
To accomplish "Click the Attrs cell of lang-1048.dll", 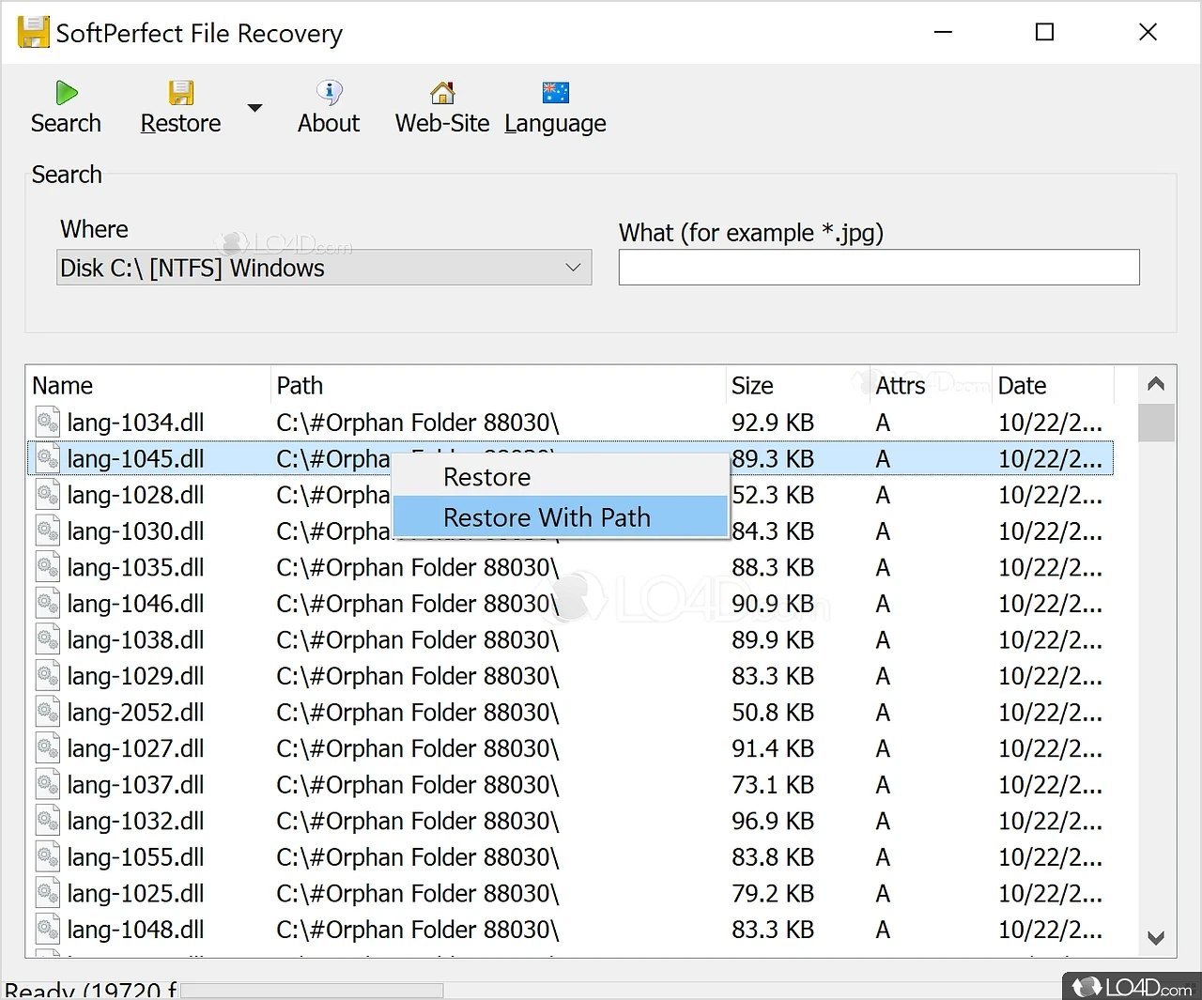I will [883, 930].
